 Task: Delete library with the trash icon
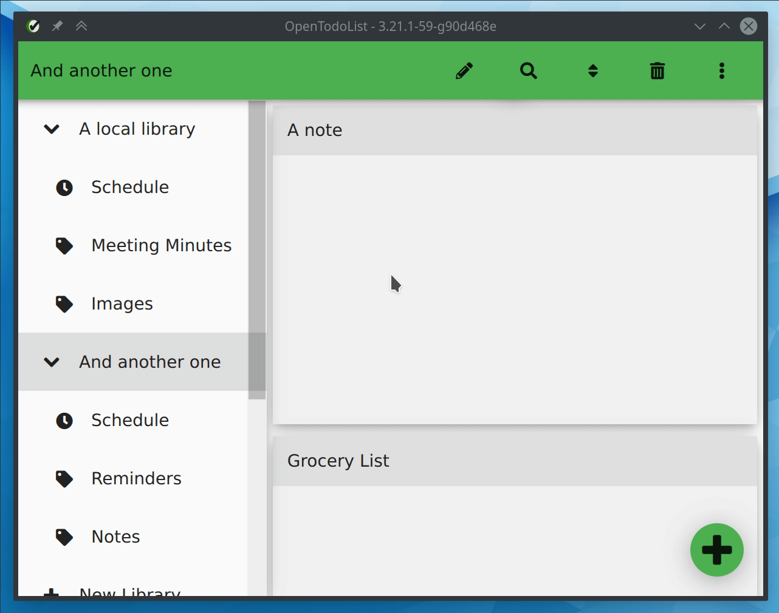[657, 71]
